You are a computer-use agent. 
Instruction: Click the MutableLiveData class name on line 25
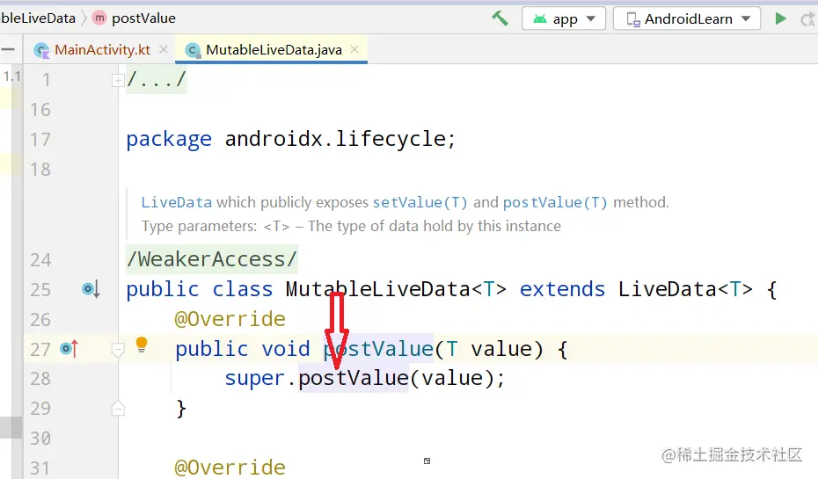tap(377, 289)
